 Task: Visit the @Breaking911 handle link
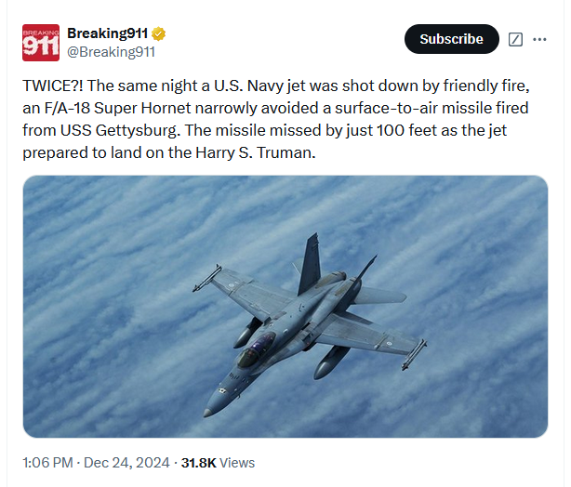point(111,52)
